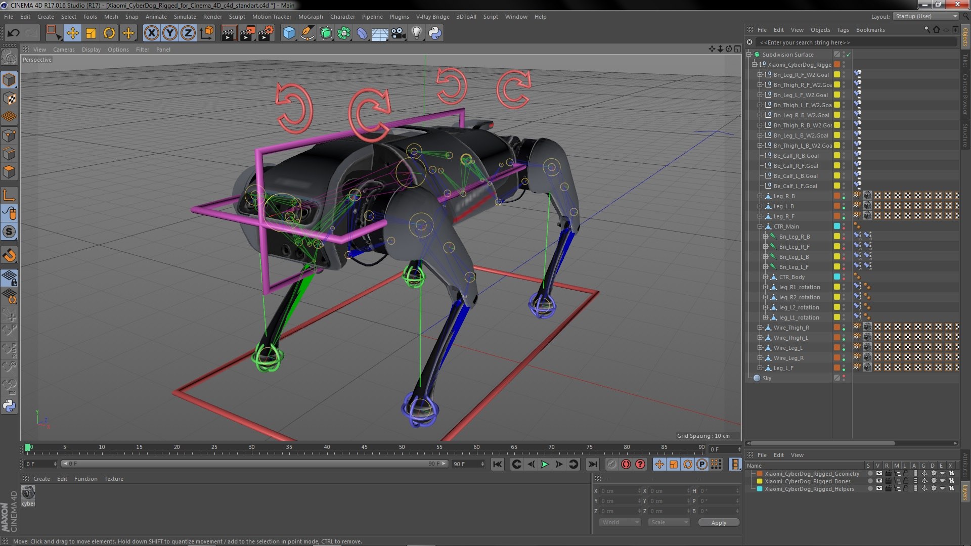Toggle visibility dots for Leg_R_F
This screenshot has width=971, height=546.
tap(844, 216)
